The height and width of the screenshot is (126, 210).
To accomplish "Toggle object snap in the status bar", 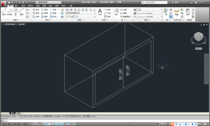I will pos(49,124).
